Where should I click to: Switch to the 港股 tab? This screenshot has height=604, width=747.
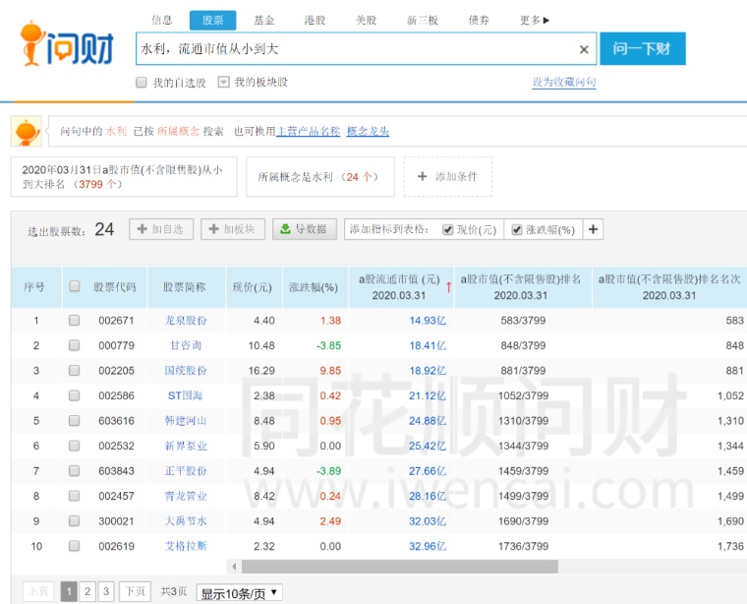click(315, 20)
